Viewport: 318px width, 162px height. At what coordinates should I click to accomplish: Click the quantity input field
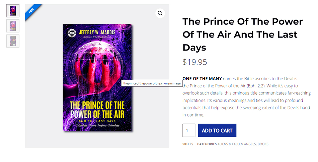pyautogui.click(x=188, y=131)
